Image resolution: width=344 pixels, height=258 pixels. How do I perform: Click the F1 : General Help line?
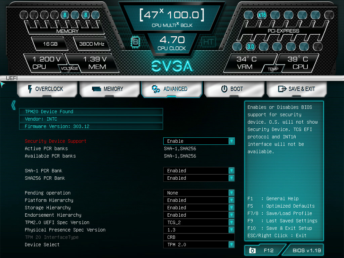(x=273, y=199)
